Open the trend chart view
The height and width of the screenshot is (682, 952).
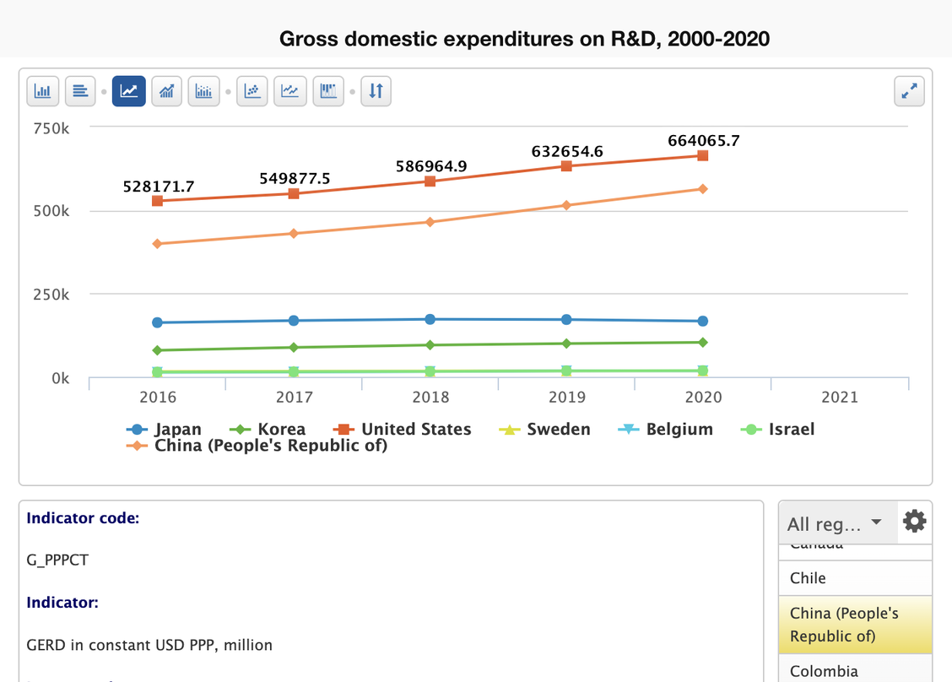coord(166,91)
